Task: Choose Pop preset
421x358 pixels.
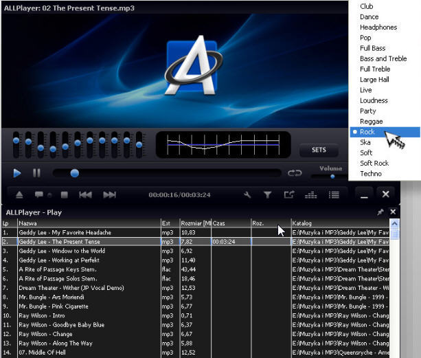Action: (365, 38)
